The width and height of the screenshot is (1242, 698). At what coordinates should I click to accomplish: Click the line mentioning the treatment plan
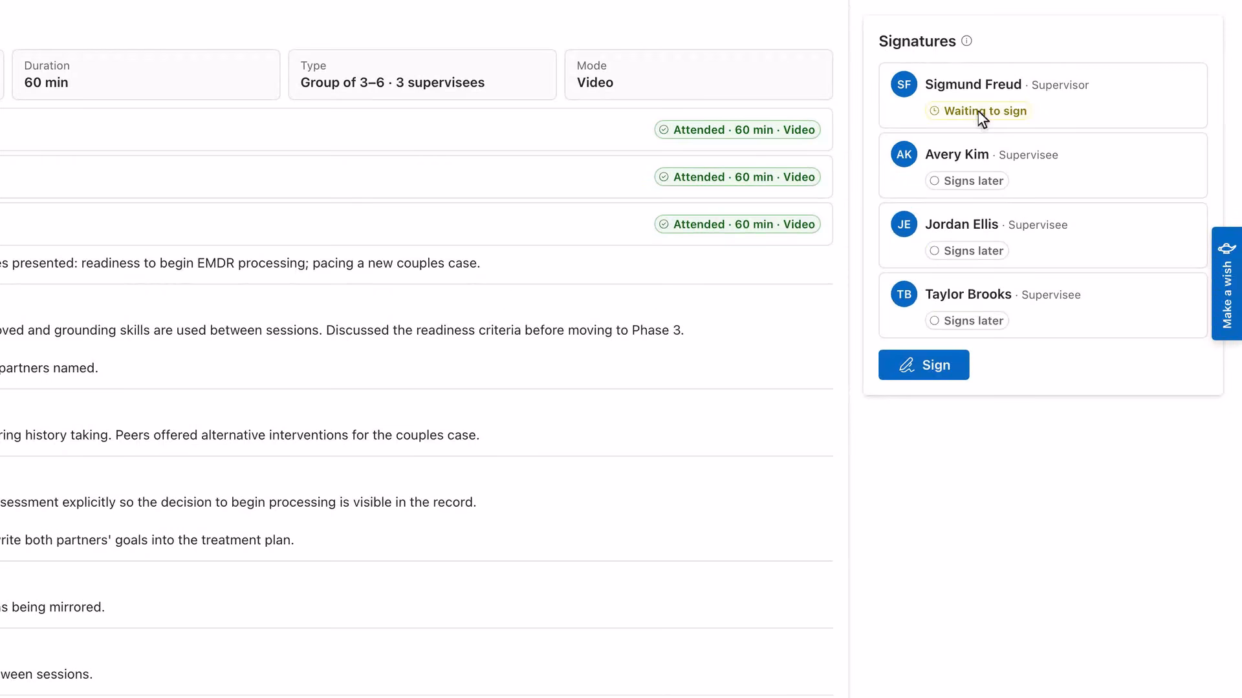[147, 540]
